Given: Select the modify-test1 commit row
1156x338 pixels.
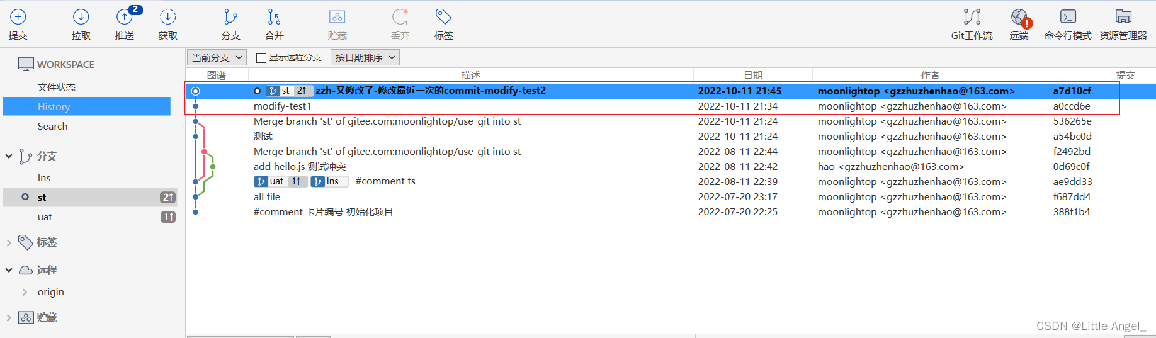Looking at the screenshot, I should (671, 106).
